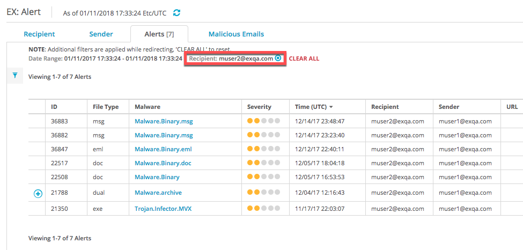
Task: Open the Trojan.Infector.MVX link
Action: coord(163,209)
